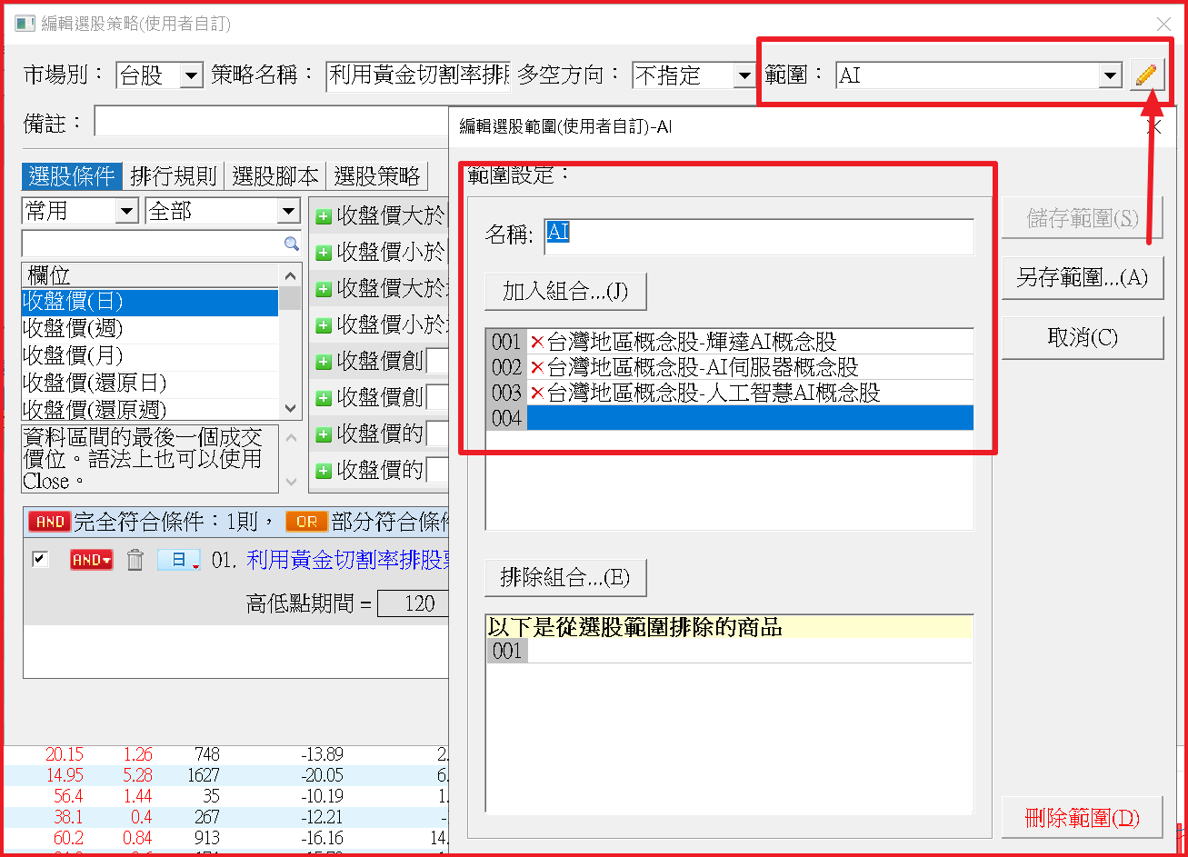
Task: Add the 收盤價創 condition with its green plus
Action: pyautogui.click(x=323, y=362)
